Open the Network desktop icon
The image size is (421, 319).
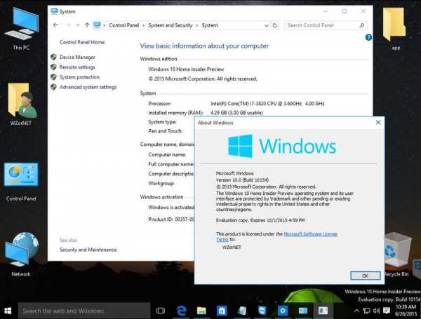(x=21, y=254)
